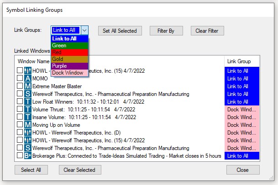The height and width of the screenshot is (185, 278).
Task: Click the A icon next to MOMO
Action: click(28, 79)
